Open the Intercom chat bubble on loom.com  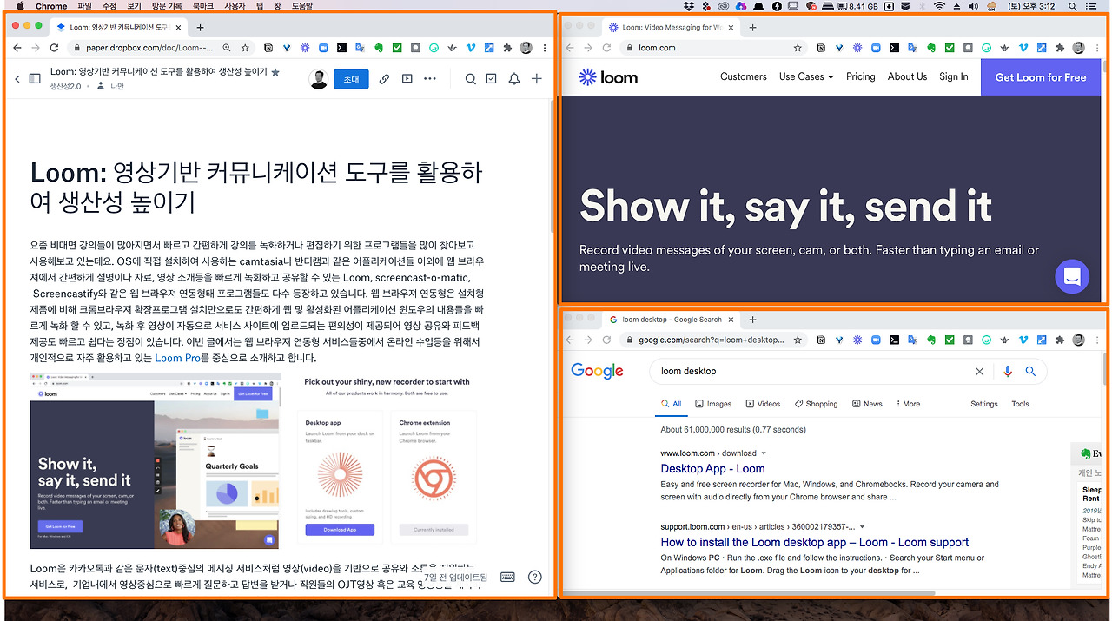1072,277
